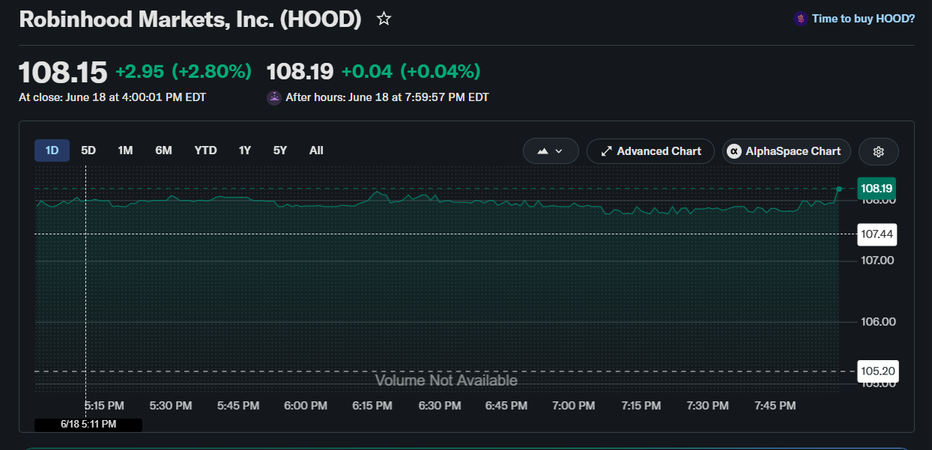This screenshot has width=932, height=450.
Task: Select the 1Y range tab
Action: [x=245, y=150]
